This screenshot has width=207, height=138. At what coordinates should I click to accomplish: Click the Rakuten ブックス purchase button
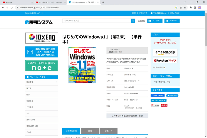[165, 61]
